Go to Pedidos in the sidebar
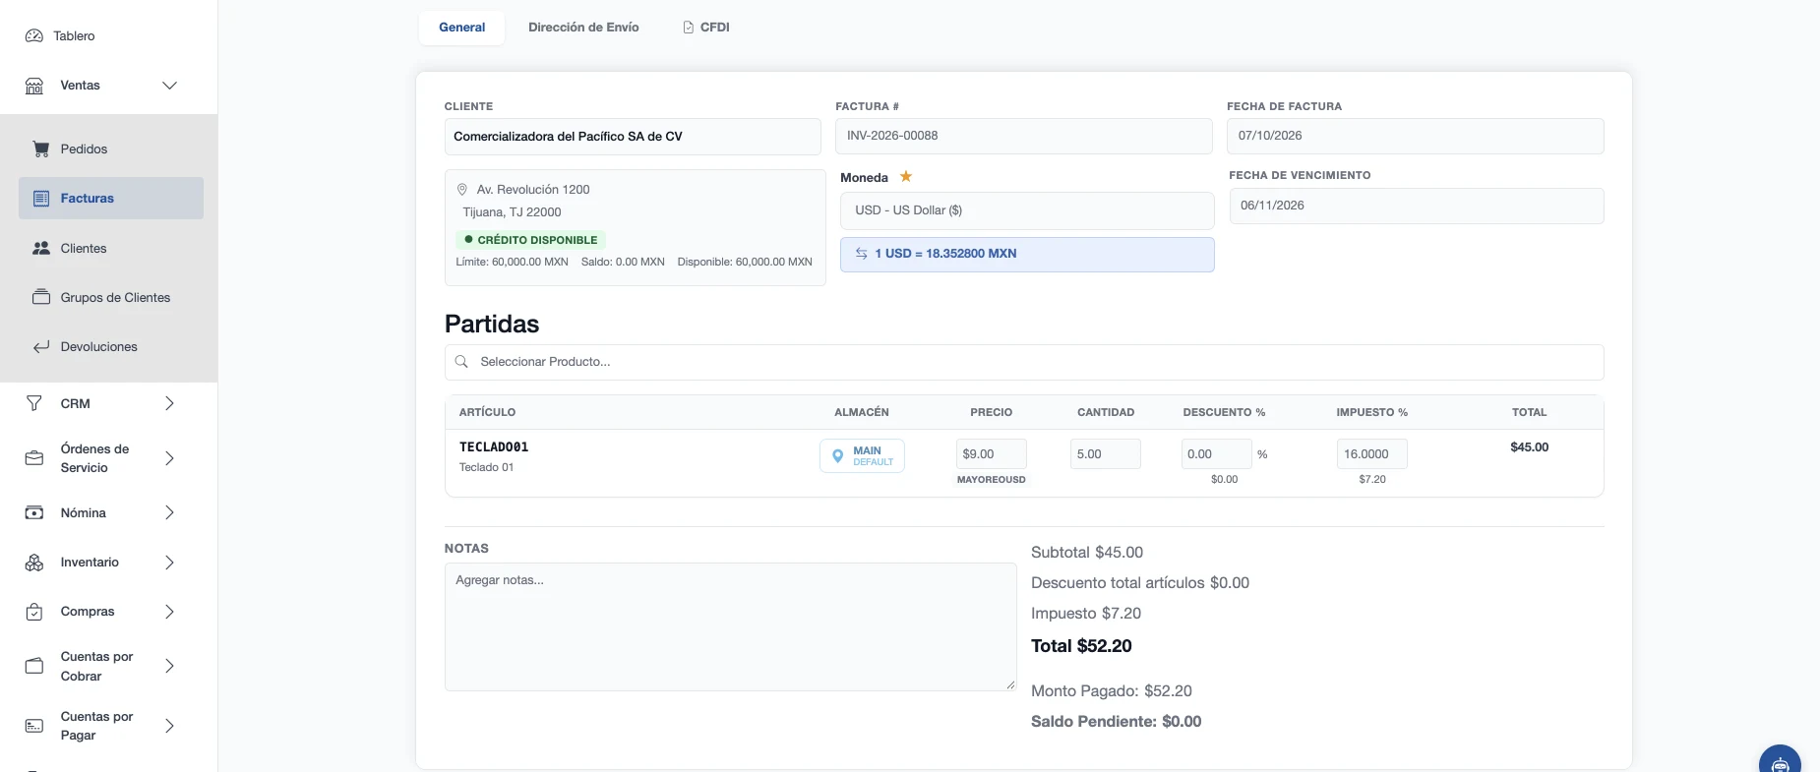Viewport: 1820px width, 772px height. (x=111, y=149)
